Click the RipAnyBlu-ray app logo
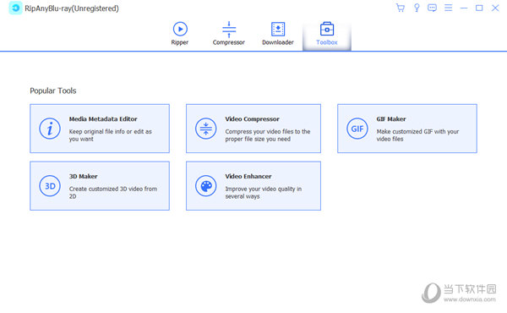 coord(15,8)
